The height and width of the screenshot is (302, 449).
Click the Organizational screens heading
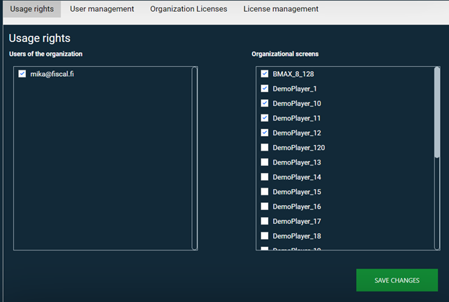[x=285, y=54]
